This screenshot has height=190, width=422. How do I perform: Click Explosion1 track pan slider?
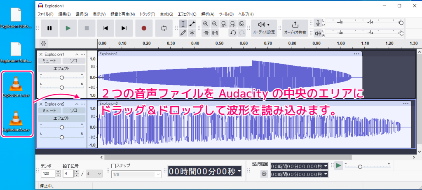pyautogui.click(x=62, y=87)
